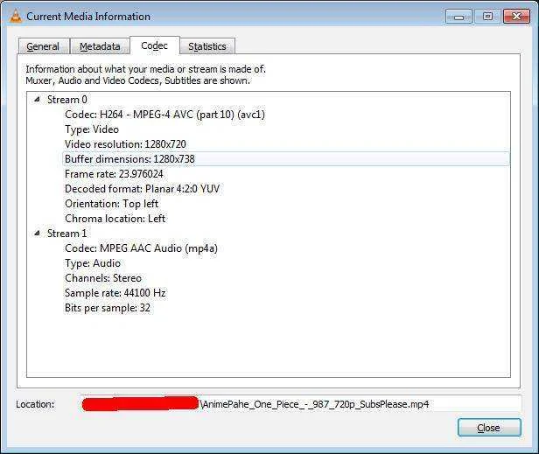Close the window with the red X
The image size is (539, 454).
(x=516, y=17)
